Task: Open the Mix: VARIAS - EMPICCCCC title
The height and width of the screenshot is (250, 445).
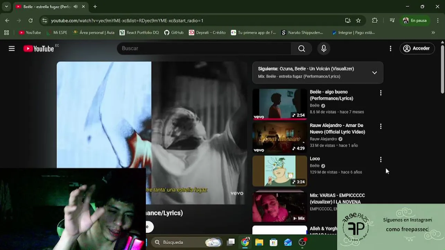Action: [337, 199]
